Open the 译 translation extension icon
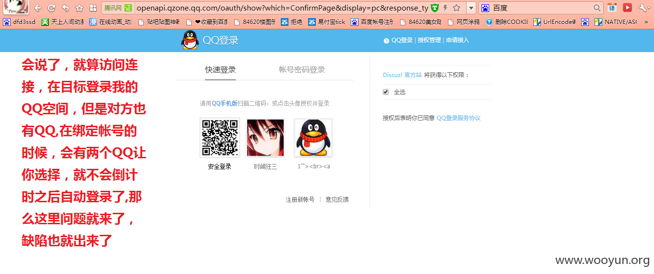654x274 pixels. click(x=612, y=8)
